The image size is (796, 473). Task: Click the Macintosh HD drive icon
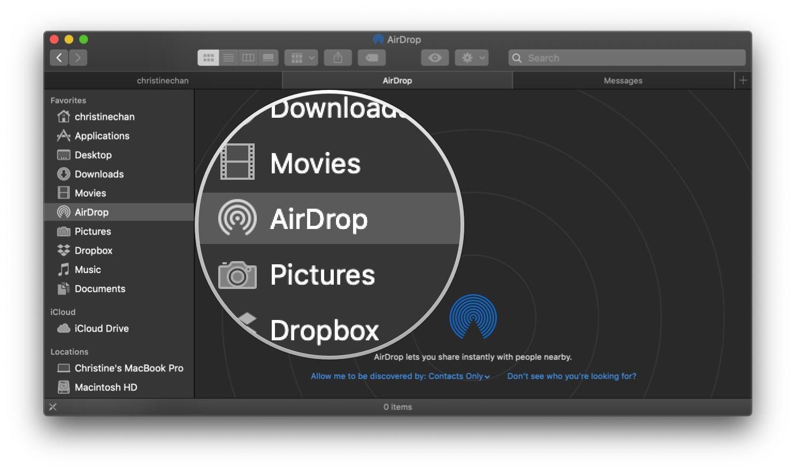point(64,387)
